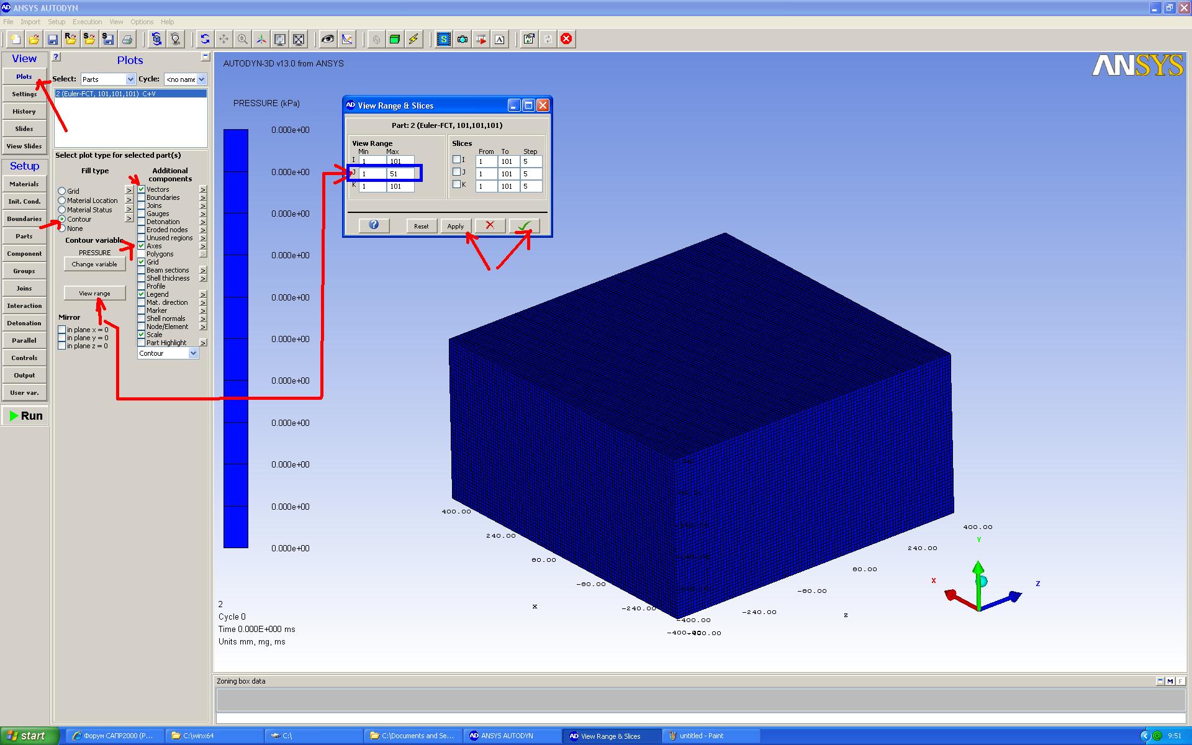Select the Euler-FCT part in list
The width and height of the screenshot is (1192, 745).
[131, 94]
